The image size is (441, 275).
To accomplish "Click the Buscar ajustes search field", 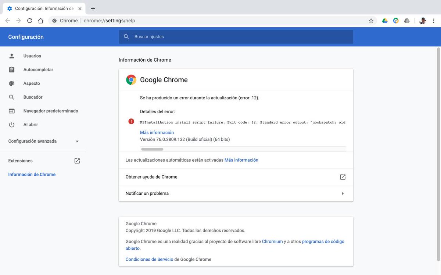I will click(x=236, y=37).
